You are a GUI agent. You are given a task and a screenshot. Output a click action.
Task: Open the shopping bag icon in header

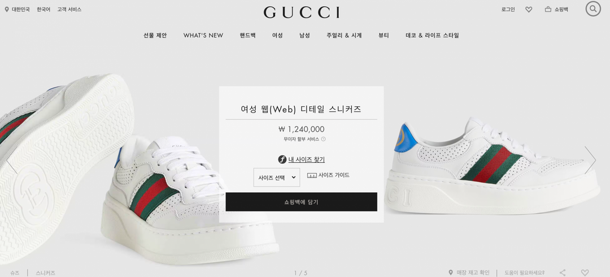point(548,10)
